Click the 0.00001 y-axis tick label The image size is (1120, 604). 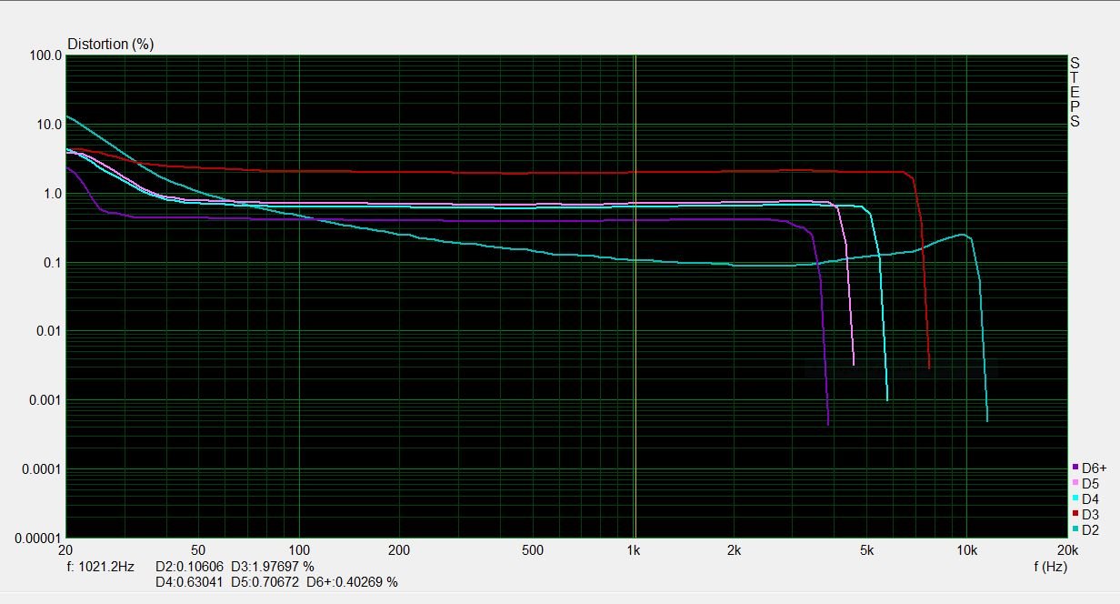coord(38,538)
